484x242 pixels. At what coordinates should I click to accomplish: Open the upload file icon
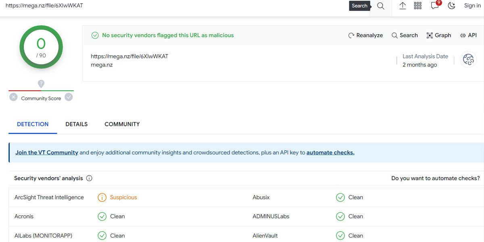tap(403, 6)
